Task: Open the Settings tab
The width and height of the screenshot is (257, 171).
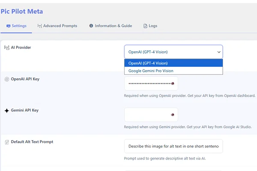Action: (16, 26)
